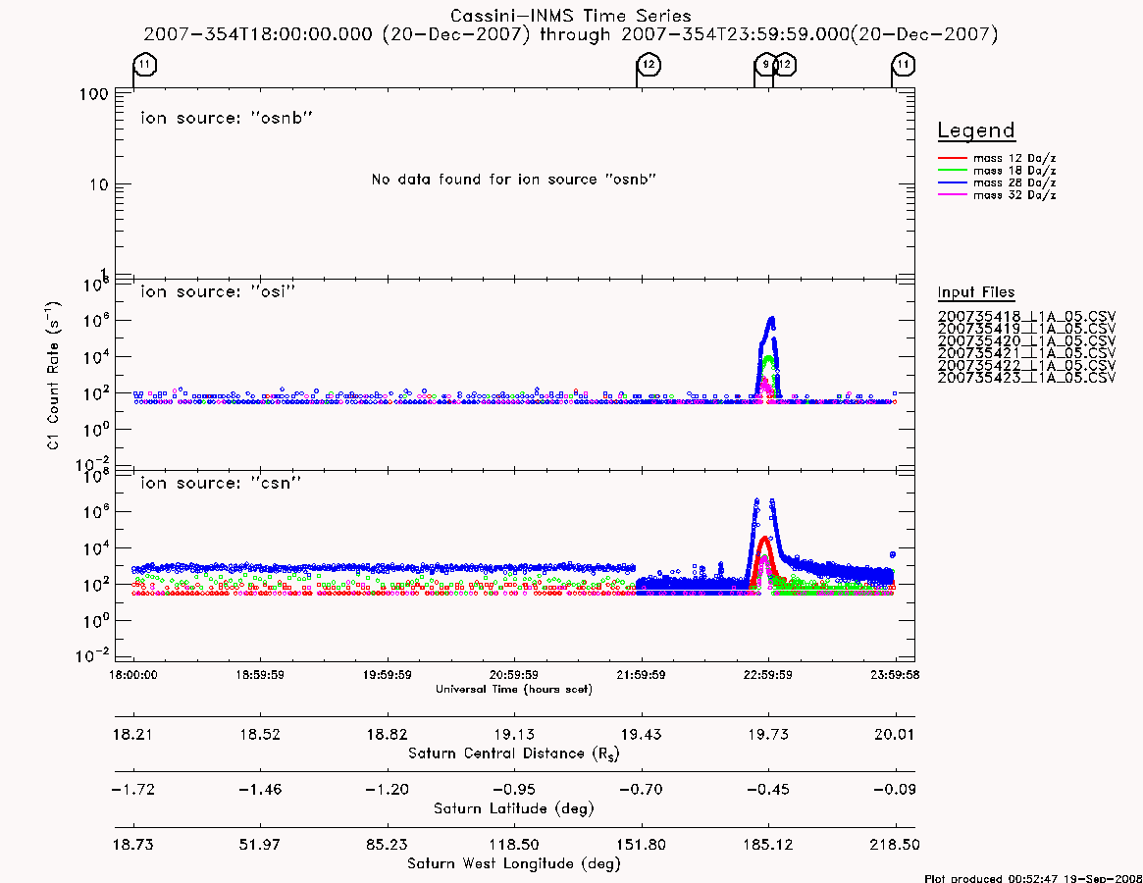Click the 118.50 west longitude value
Screen dimensions: 1143x883
point(514,845)
